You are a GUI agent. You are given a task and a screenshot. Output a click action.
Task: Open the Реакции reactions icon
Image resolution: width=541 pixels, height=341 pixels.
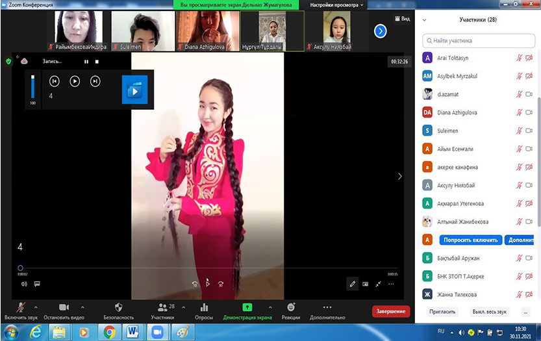pyautogui.click(x=291, y=307)
